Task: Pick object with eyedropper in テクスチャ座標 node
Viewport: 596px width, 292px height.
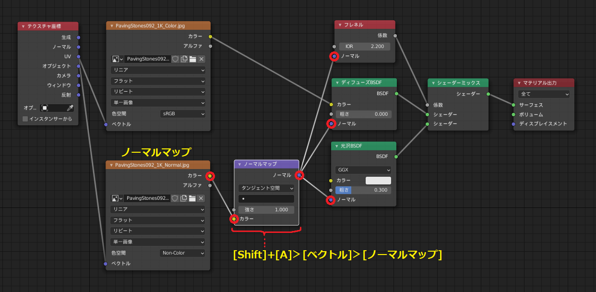Action: [70, 108]
